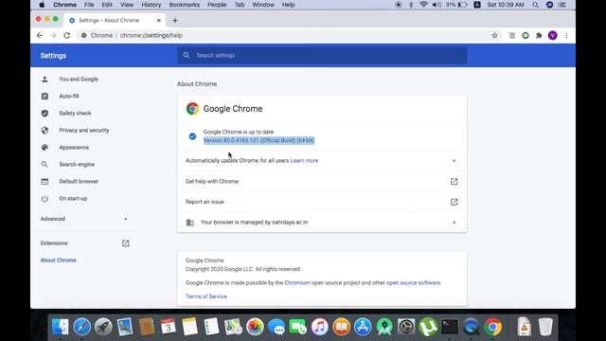Follow the Learn more link

coord(304,160)
